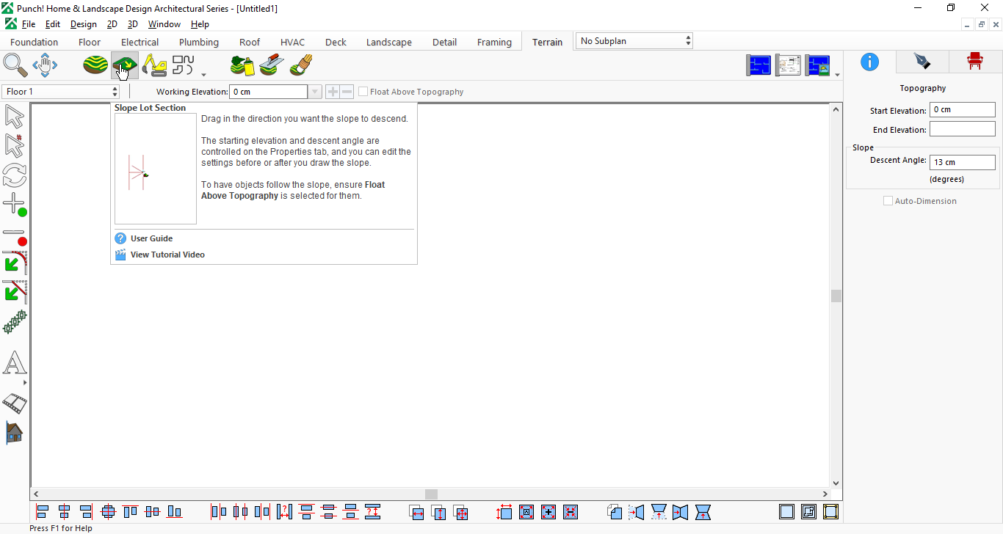This screenshot has height=534, width=1003.
Task: Select the text annotation A tool
Action: 14,362
